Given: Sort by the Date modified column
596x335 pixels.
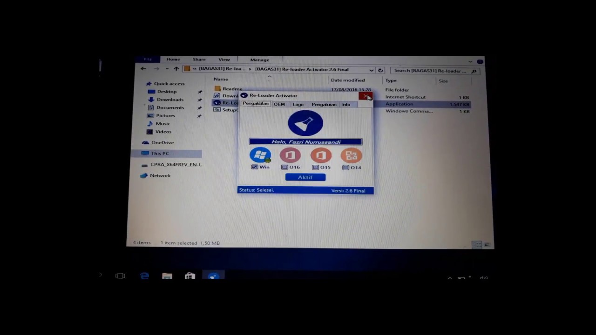Looking at the screenshot, I should click(x=348, y=80).
